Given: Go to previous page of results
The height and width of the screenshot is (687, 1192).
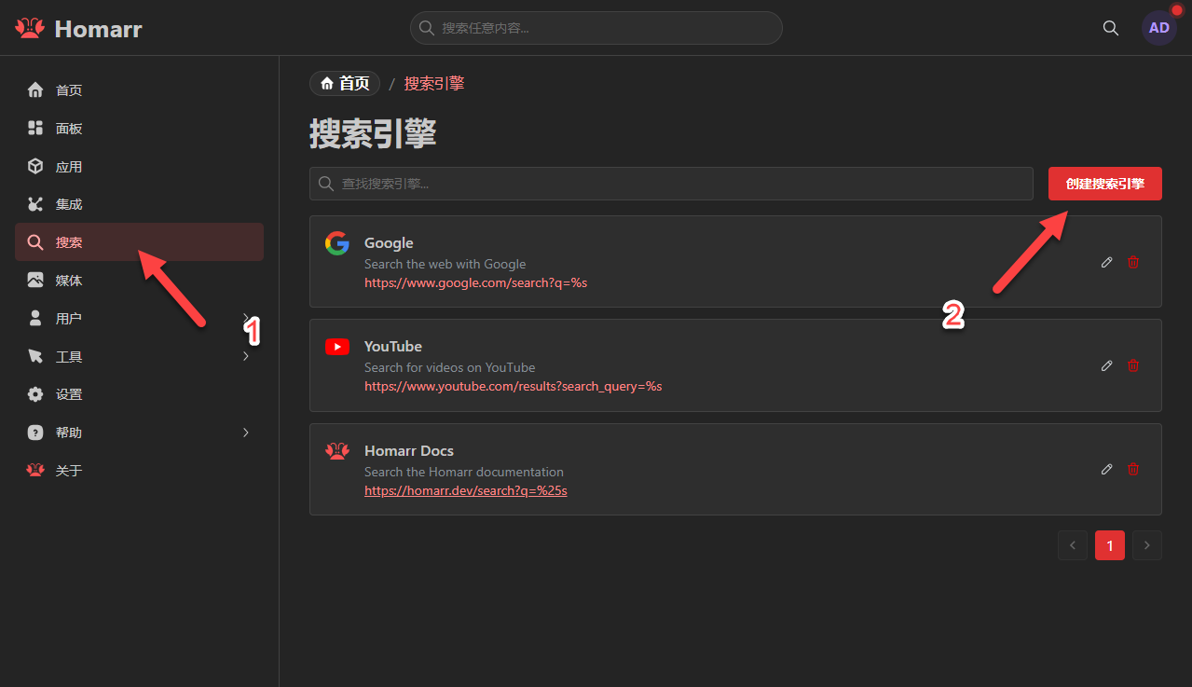Looking at the screenshot, I should point(1073,545).
